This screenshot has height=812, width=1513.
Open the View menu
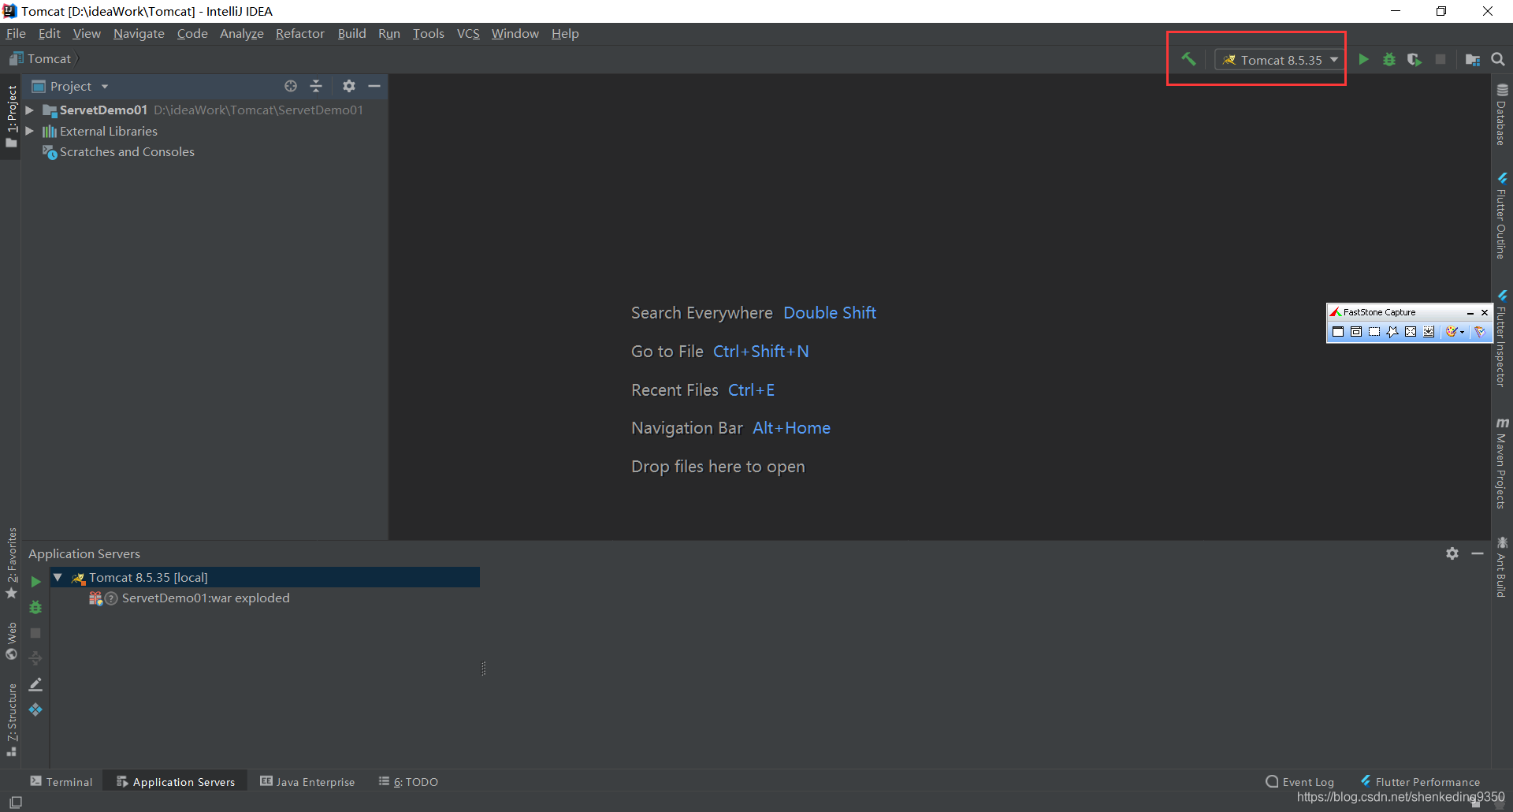click(87, 33)
